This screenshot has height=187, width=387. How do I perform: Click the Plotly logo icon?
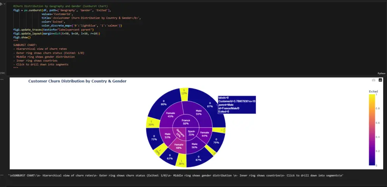tap(380, 80)
